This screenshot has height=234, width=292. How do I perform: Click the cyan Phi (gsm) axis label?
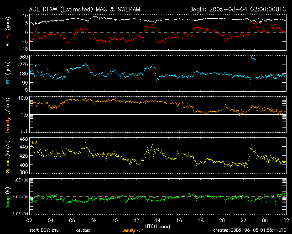click(x=8, y=73)
